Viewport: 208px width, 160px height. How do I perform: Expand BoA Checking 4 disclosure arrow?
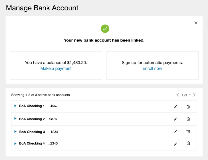15,143
